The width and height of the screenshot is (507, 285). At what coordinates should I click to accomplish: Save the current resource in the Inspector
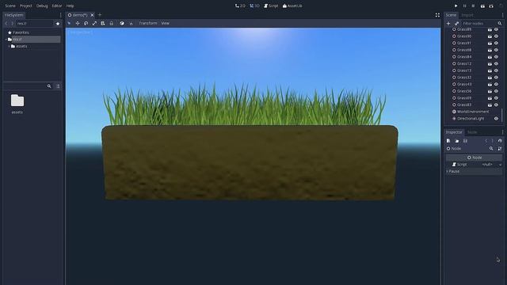tap(465, 141)
